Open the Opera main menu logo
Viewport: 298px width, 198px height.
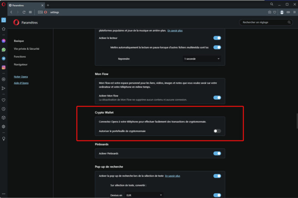point(3,4)
